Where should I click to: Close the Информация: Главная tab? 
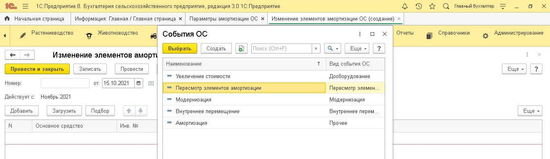[x=180, y=19]
